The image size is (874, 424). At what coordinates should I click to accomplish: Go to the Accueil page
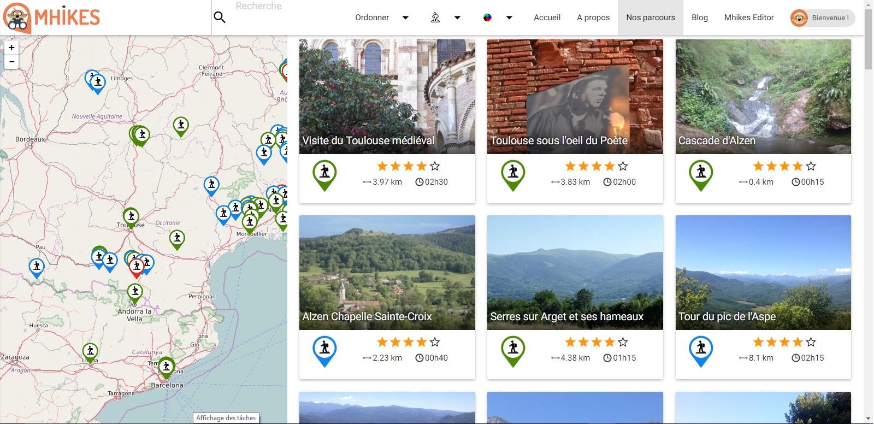(x=547, y=17)
